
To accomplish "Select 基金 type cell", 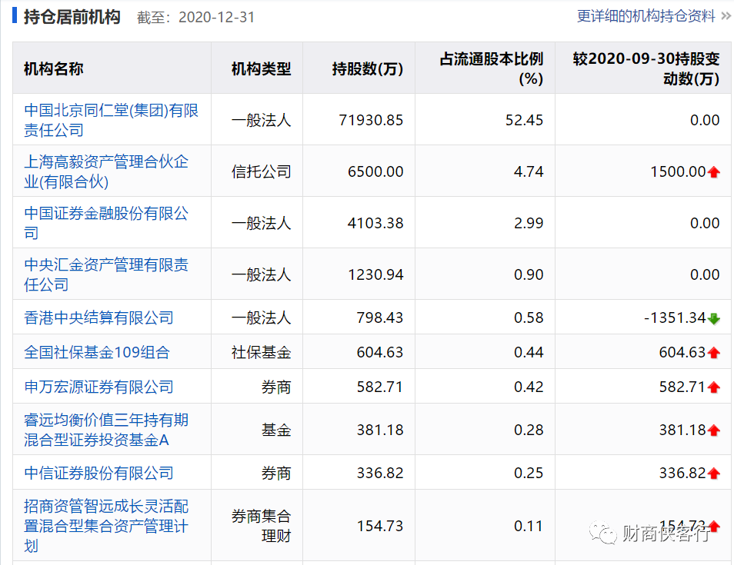I will point(276,430).
